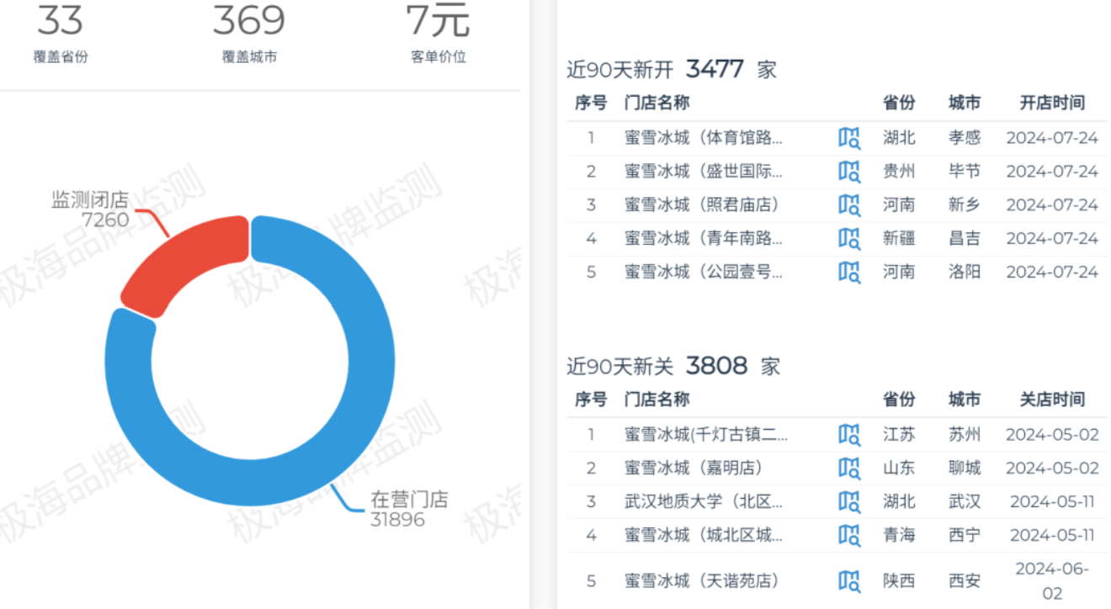1111x609 pixels.
Task: Click city cell 新乡
Action: (x=965, y=205)
